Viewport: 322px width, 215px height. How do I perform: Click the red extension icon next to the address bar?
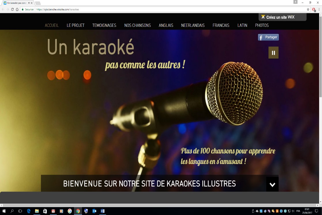click(314, 9)
